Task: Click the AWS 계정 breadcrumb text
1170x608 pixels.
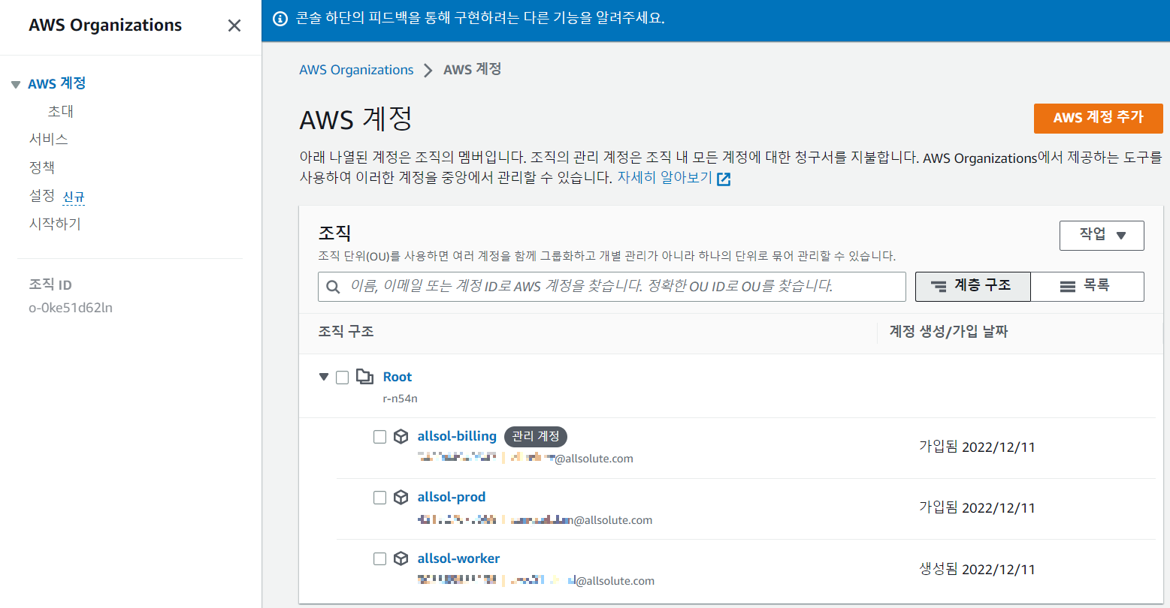Action: point(472,69)
